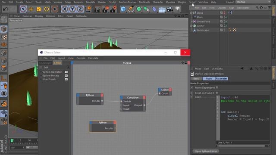Select the Texture mode icon
This screenshot has height=155, width=276.
(4, 37)
